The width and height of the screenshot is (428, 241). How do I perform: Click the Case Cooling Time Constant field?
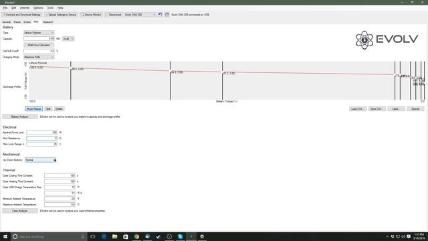coord(60,175)
